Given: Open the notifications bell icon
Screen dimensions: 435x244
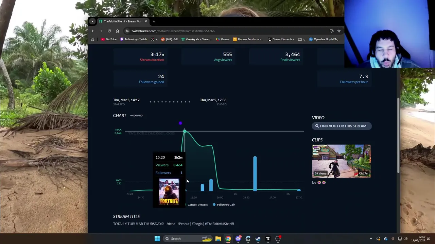Looking at the screenshot, I should (x=429, y=239).
